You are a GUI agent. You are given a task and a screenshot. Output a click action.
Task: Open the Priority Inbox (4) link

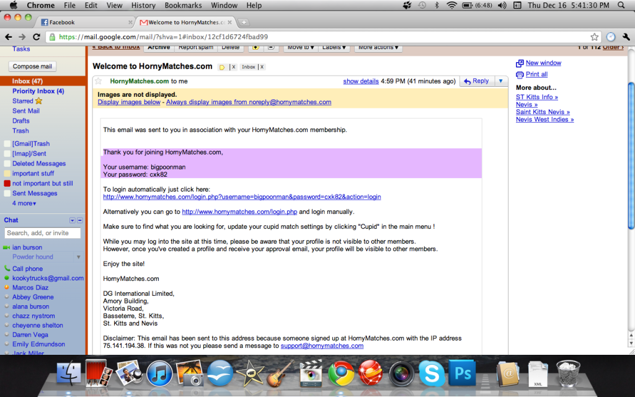point(38,91)
